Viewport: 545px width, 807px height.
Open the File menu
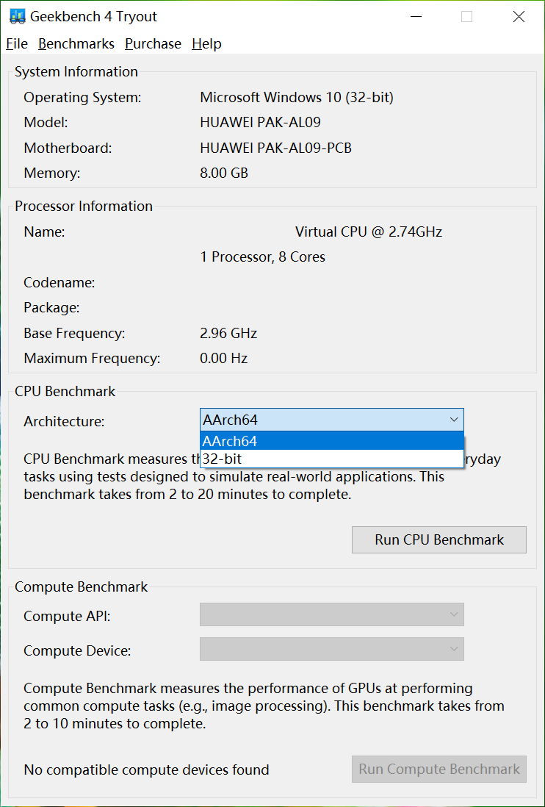[x=17, y=44]
